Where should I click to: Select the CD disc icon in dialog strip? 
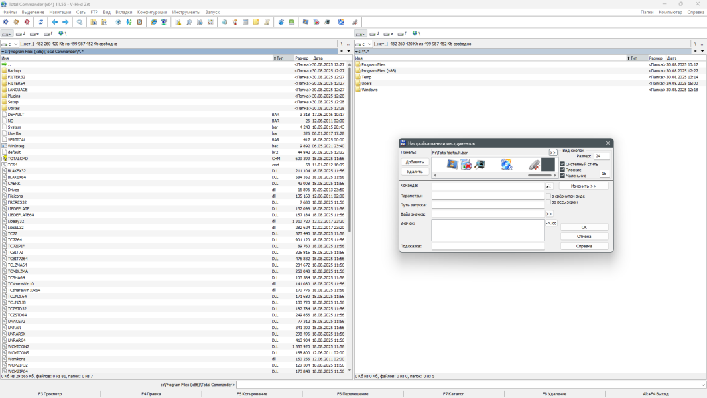click(507, 164)
